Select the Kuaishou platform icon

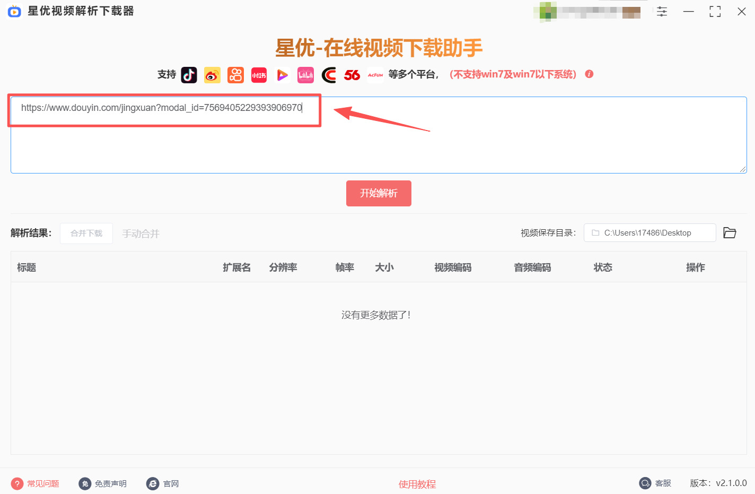tap(235, 75)
